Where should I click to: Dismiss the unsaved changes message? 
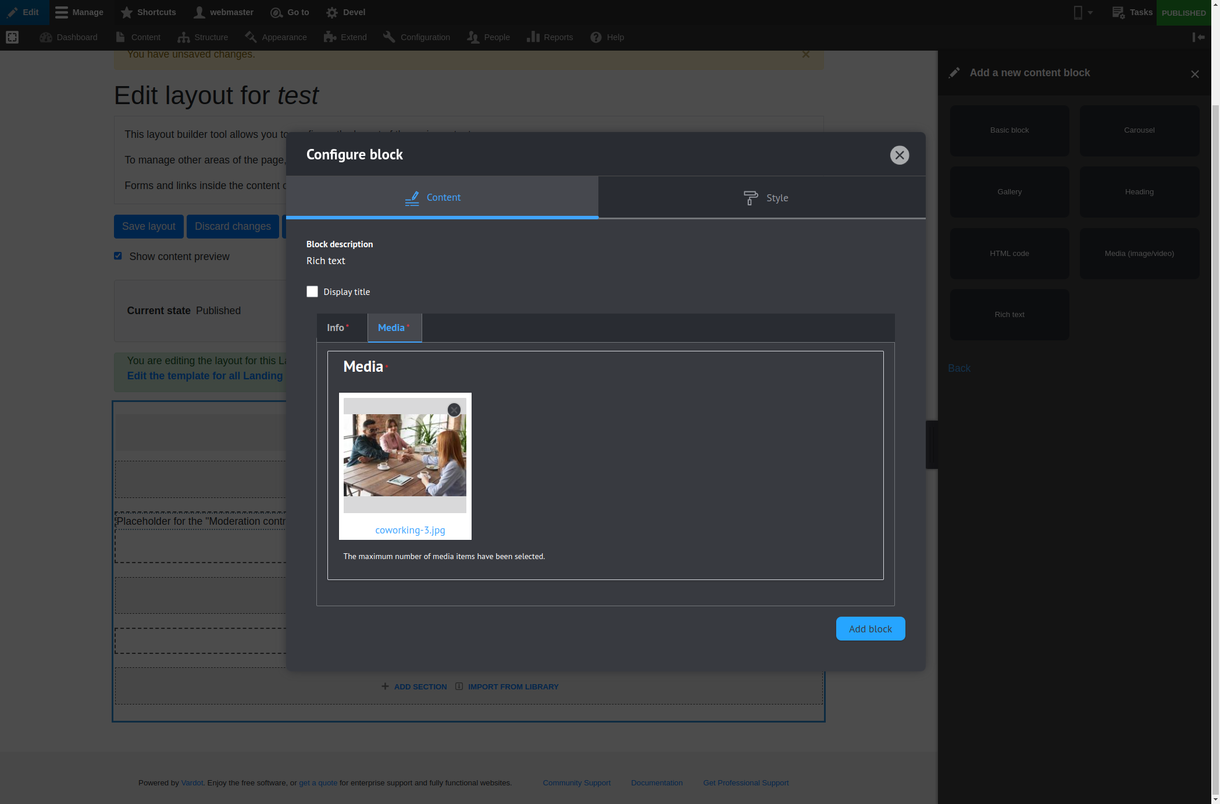click(805, 54)
